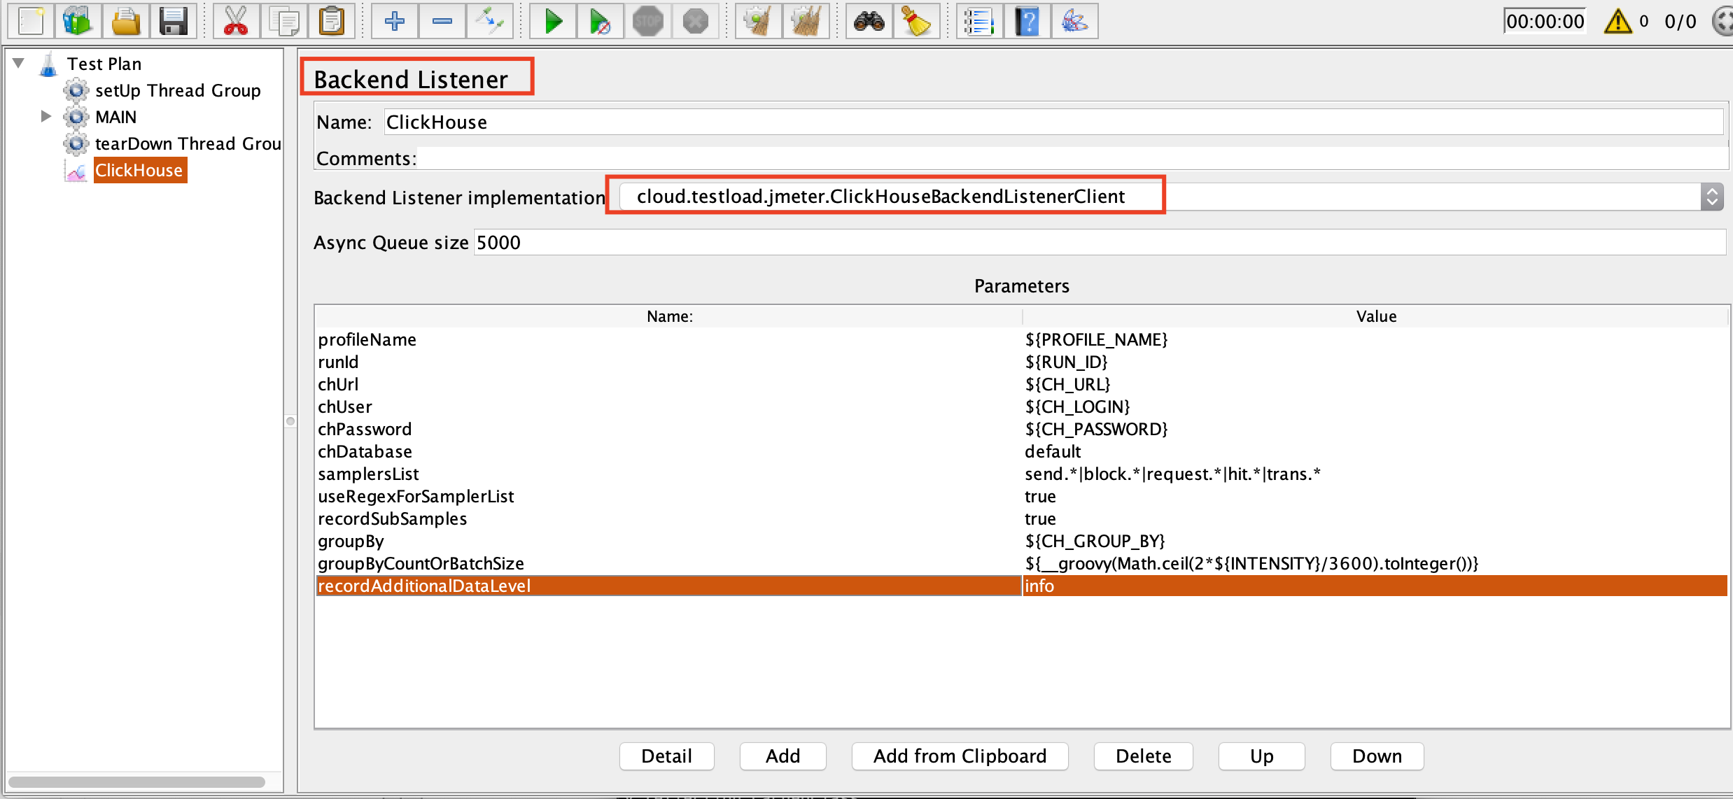Select tearDown Thread Group tree item

click(x=187, y=143)
